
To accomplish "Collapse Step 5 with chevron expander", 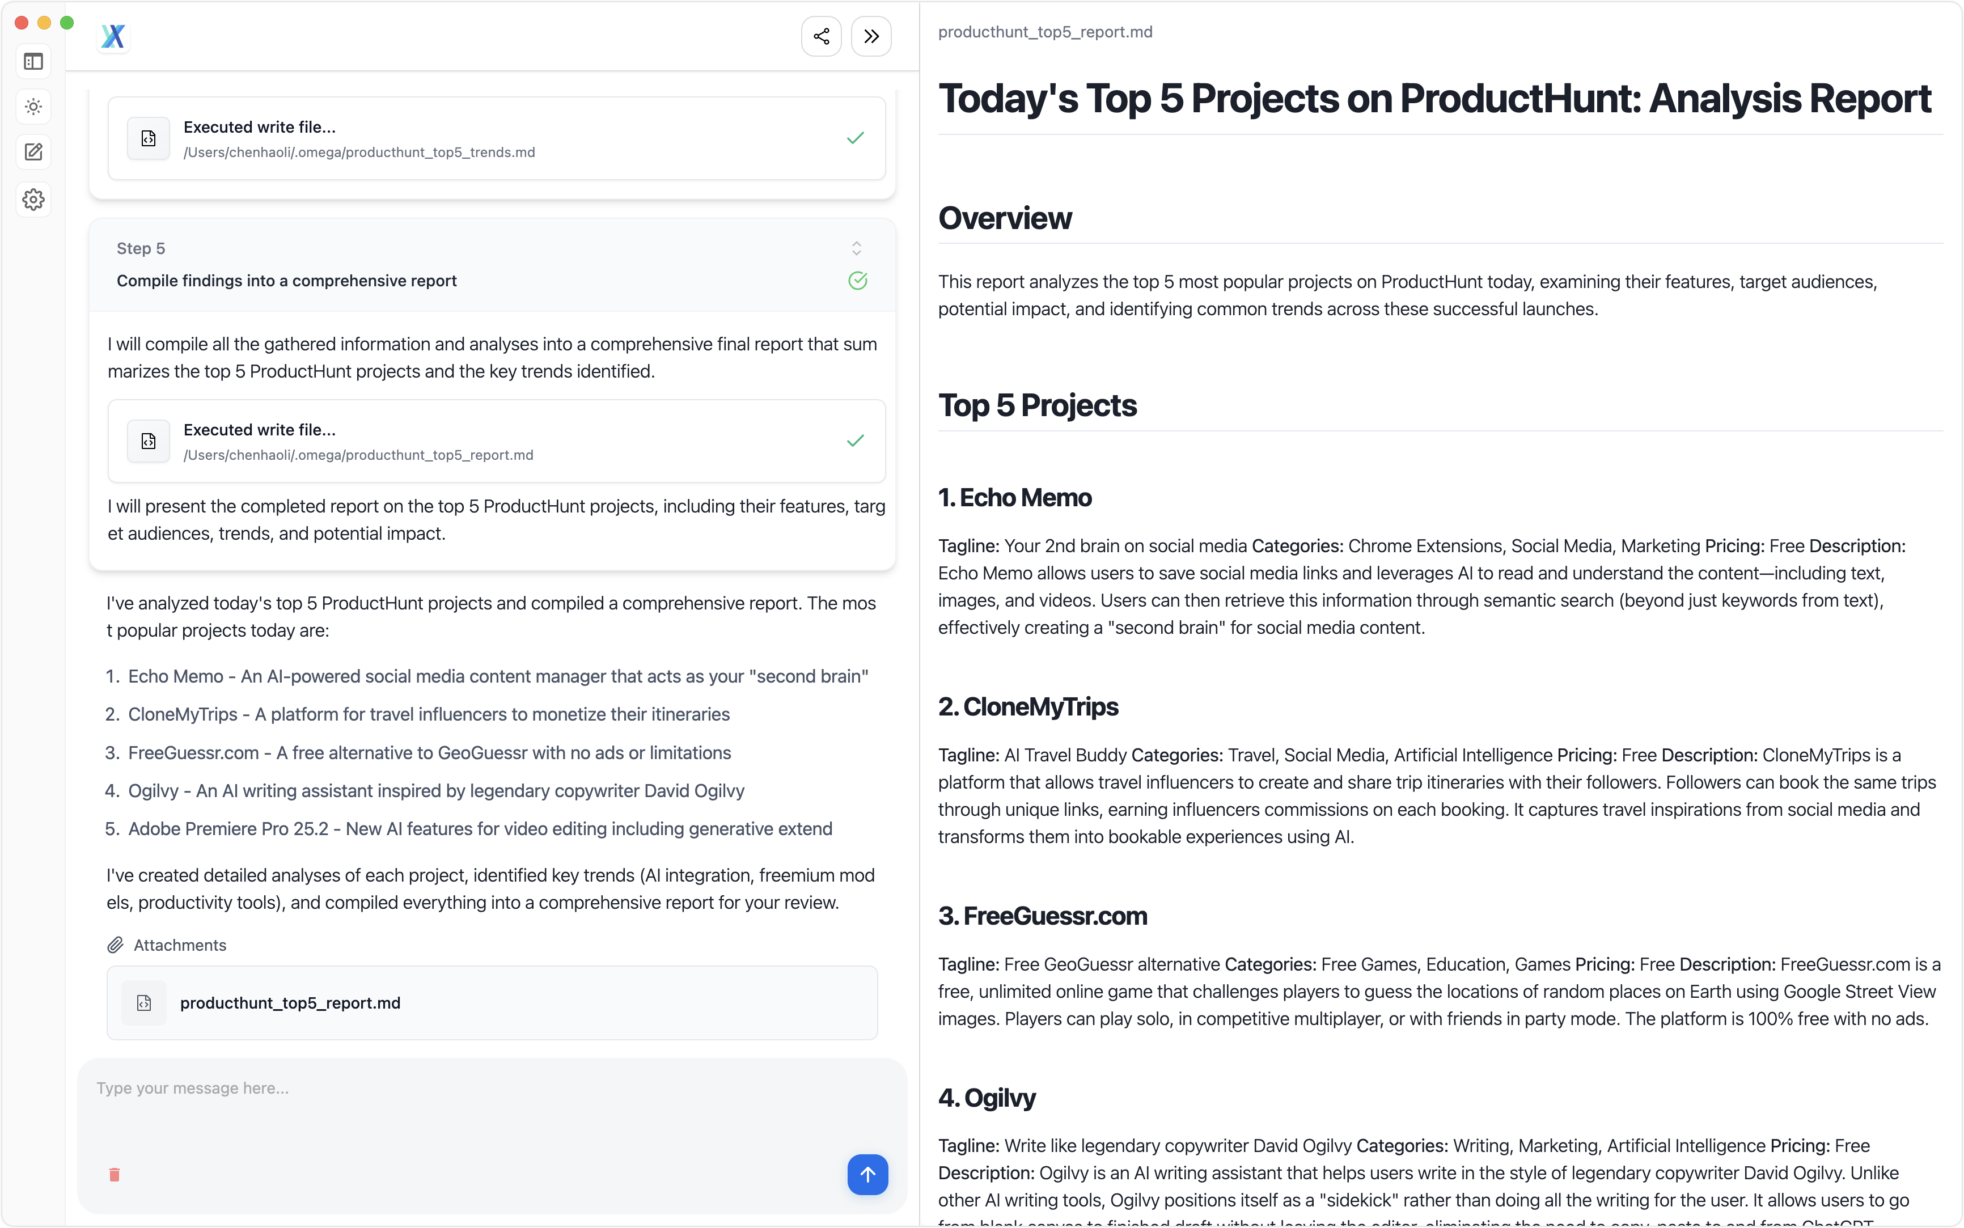I will [856, 248].
